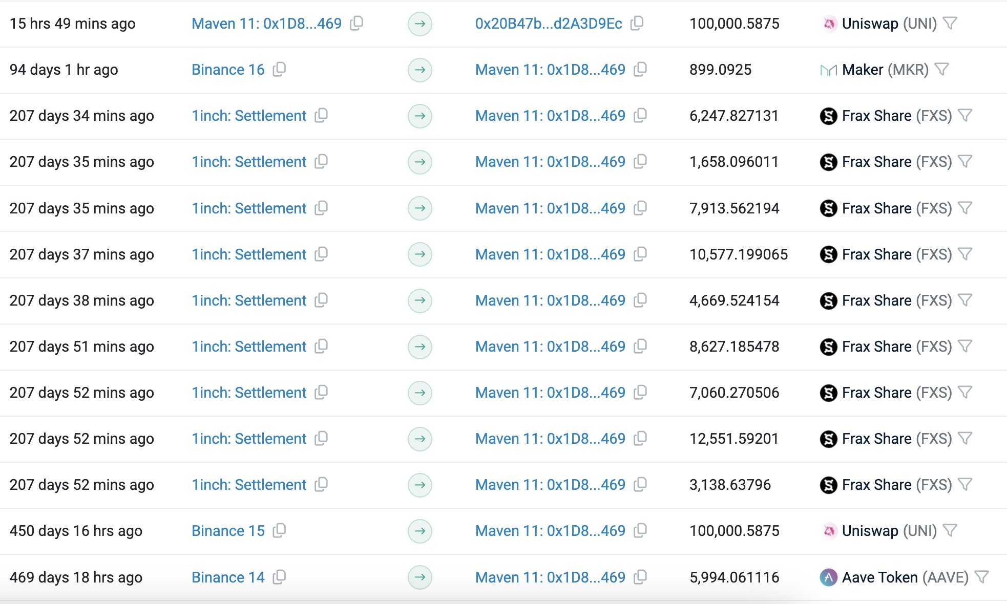Click amount 100,000.5875 in 15 hrs row
The width and height of the screenshot is (1007, 604).
click(x=735, y=24)
